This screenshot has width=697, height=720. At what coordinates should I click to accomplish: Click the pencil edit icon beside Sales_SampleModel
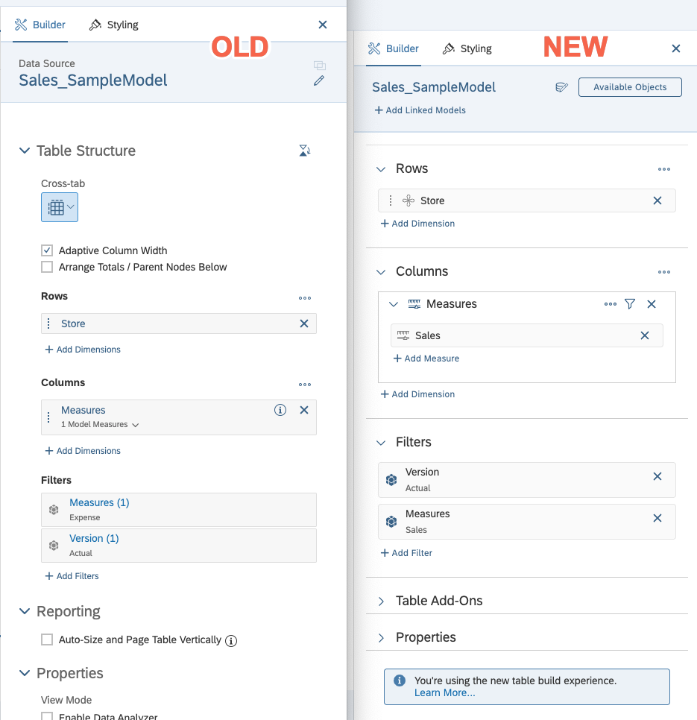click(319, 80)
